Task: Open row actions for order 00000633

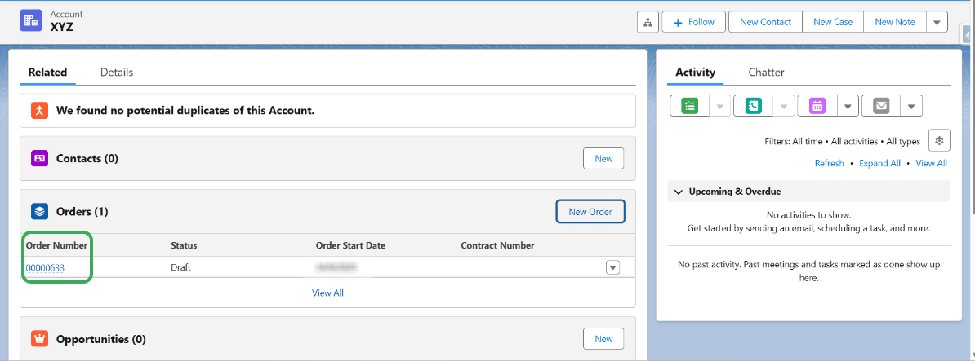Action: click(x=612, y=267)
